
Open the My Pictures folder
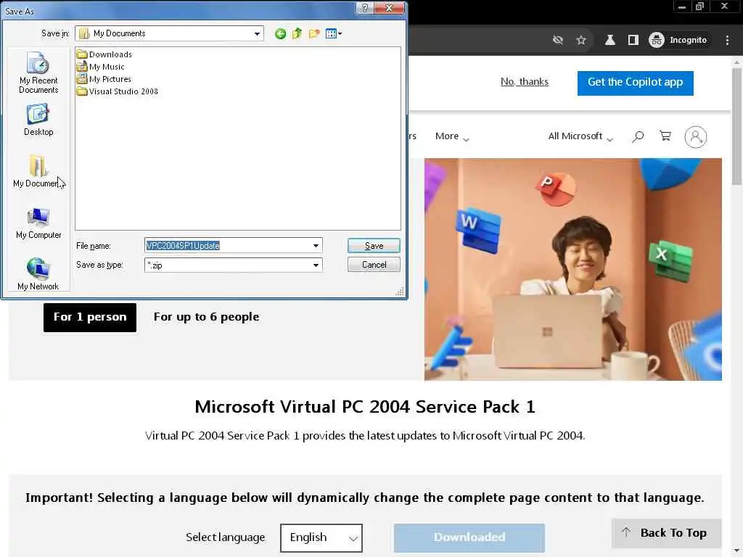[104, 79]
